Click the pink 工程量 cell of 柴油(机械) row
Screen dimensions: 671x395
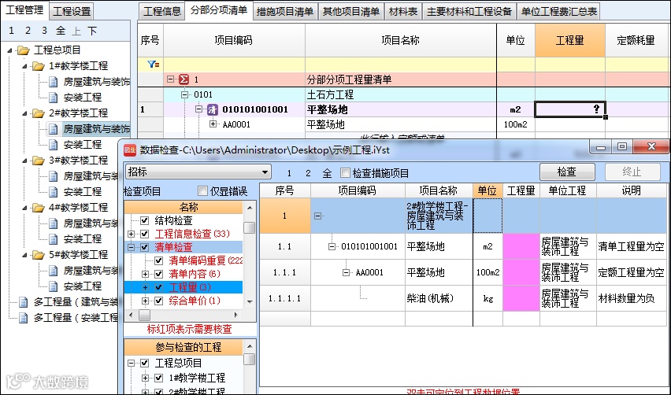coord(521,298)
